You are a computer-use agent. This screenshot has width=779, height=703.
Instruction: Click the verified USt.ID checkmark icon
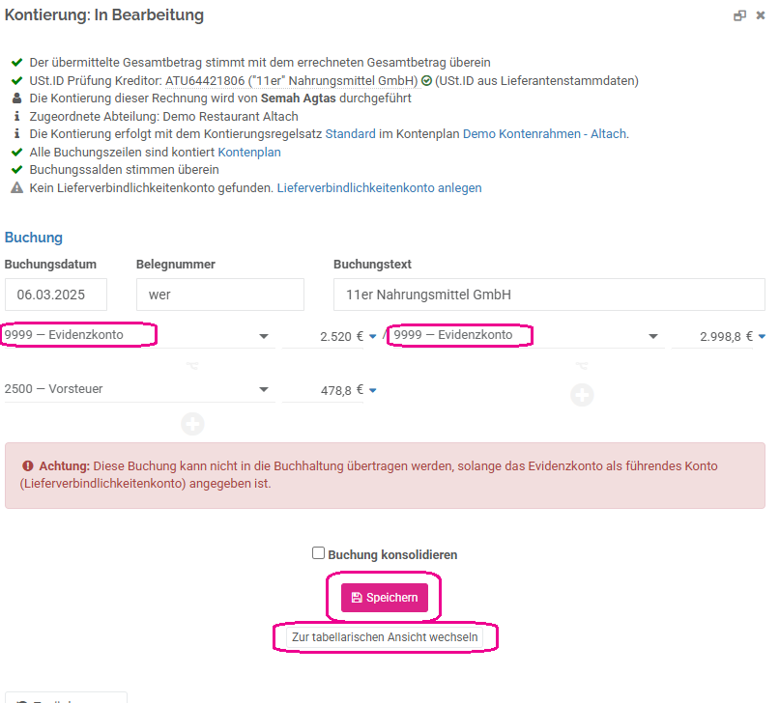pos(426,80)
